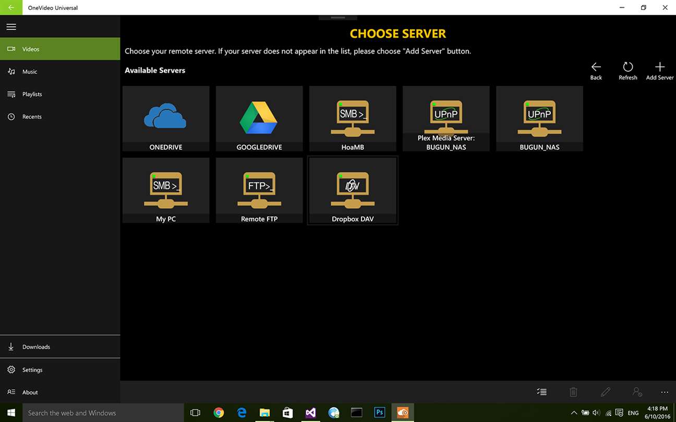This screenshot has height=422, width=676.
Task: Click the Search the web and Windows box
Action: click(103, 413)
